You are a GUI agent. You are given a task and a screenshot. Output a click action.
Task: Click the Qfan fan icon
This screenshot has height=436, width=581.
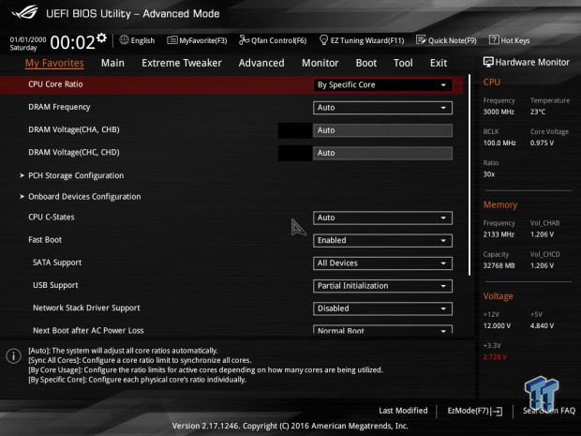(244, 39)
